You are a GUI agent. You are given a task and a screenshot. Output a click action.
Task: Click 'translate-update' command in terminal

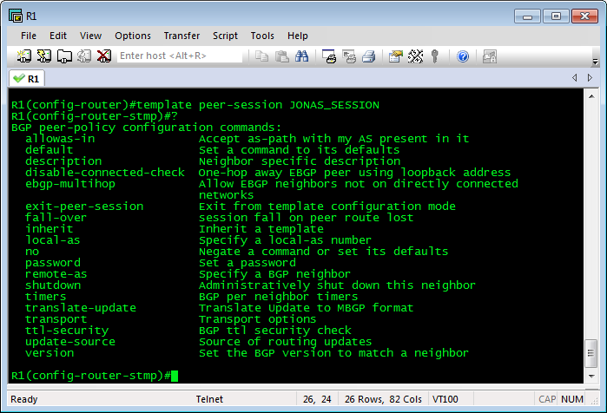(x=81, y=308)
